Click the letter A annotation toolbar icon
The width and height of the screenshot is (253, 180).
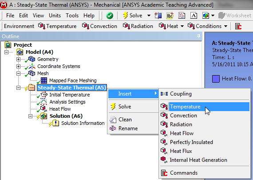point(194,16)
